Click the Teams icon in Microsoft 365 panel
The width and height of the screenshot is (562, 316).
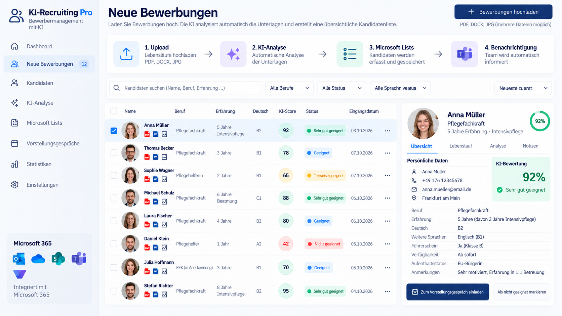(79, 259)
